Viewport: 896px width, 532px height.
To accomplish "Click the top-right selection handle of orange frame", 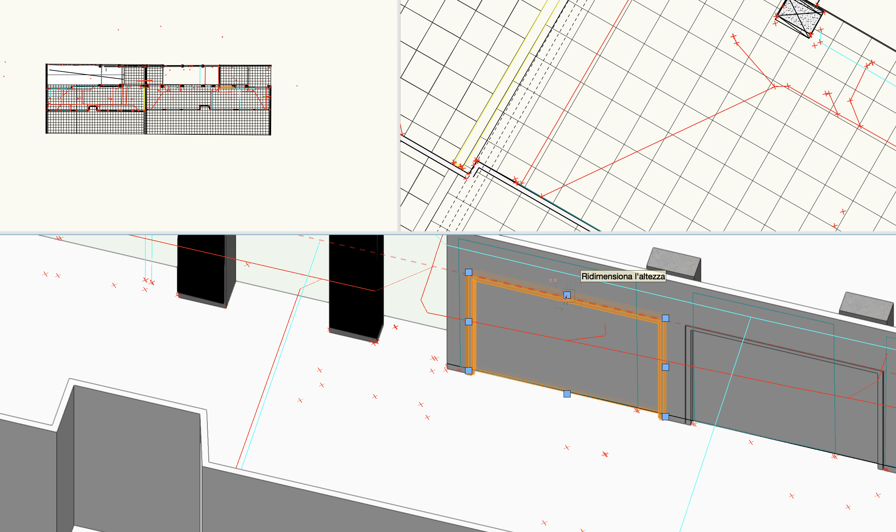I will [x=665, y=318].
